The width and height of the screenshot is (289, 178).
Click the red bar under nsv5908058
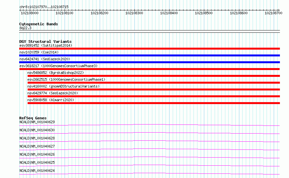pos(154,103)
